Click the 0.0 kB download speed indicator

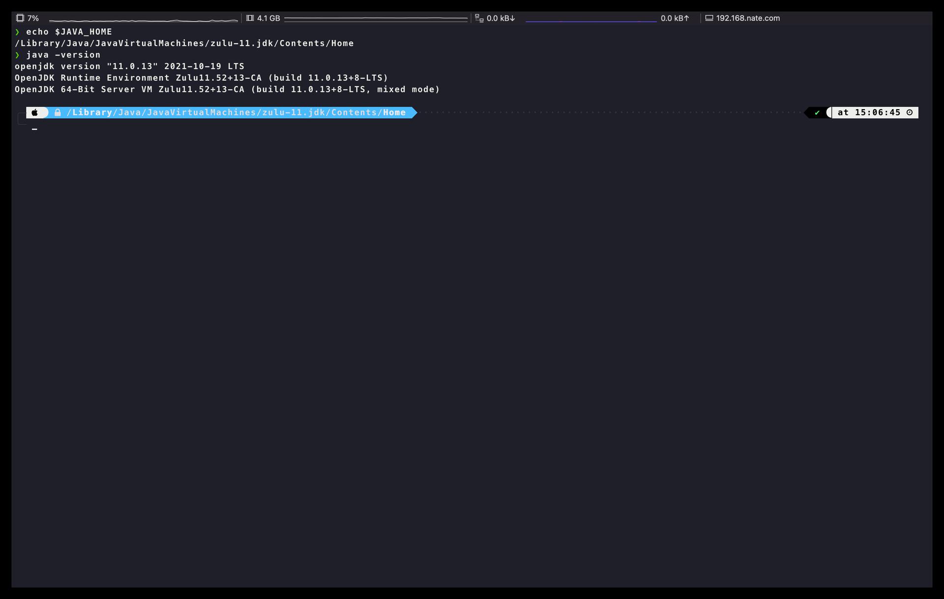tap(501, 18)
